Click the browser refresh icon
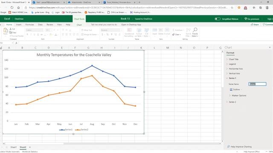The width and height of the screenshot is (273, 153). pos(12,8)
